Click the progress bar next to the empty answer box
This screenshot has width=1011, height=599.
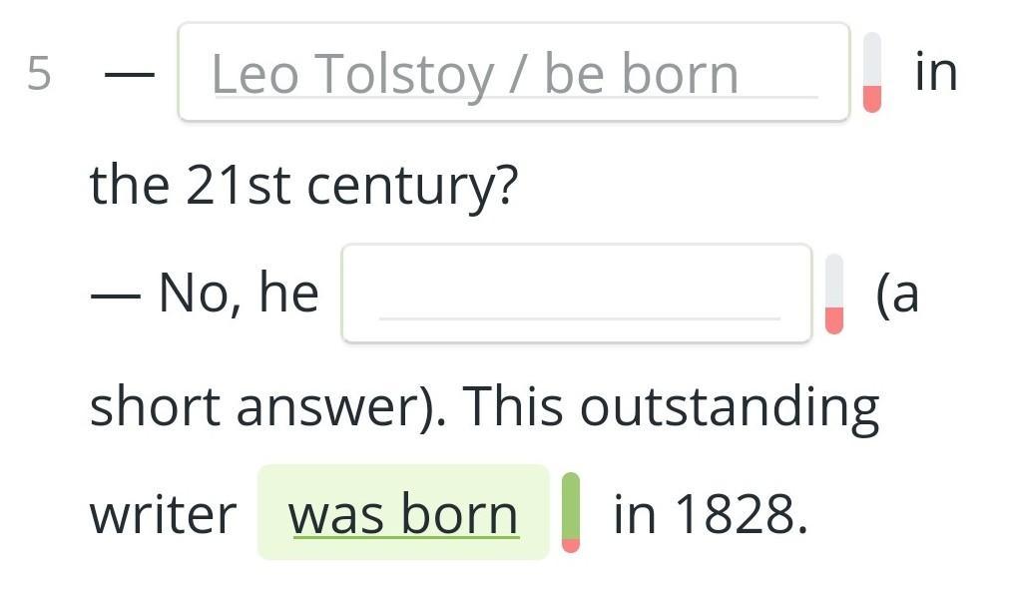coord(834,295)
